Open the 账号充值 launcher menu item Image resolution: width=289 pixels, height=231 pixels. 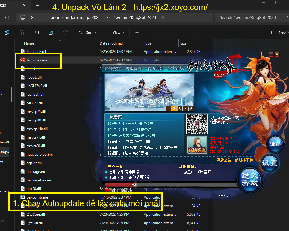pyautogui.click(x=113, y=69)
